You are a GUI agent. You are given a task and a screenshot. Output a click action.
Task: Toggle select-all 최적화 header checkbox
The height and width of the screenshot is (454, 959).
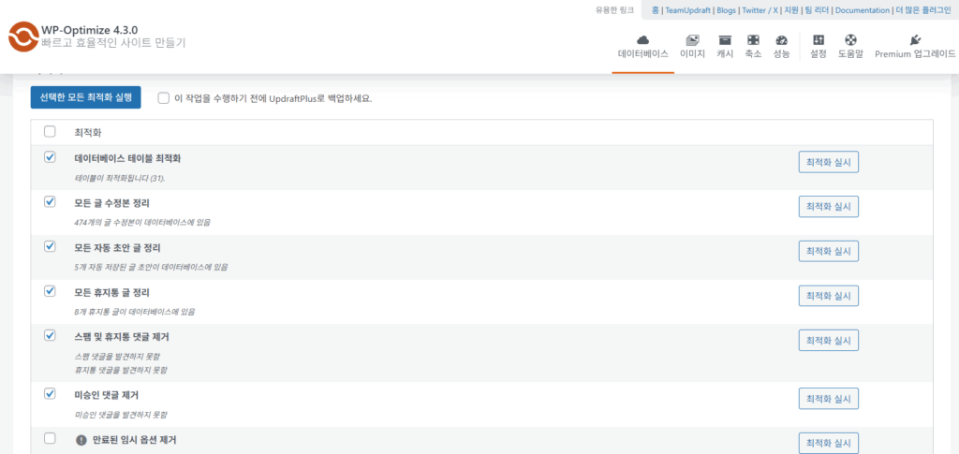coord(51,131)
